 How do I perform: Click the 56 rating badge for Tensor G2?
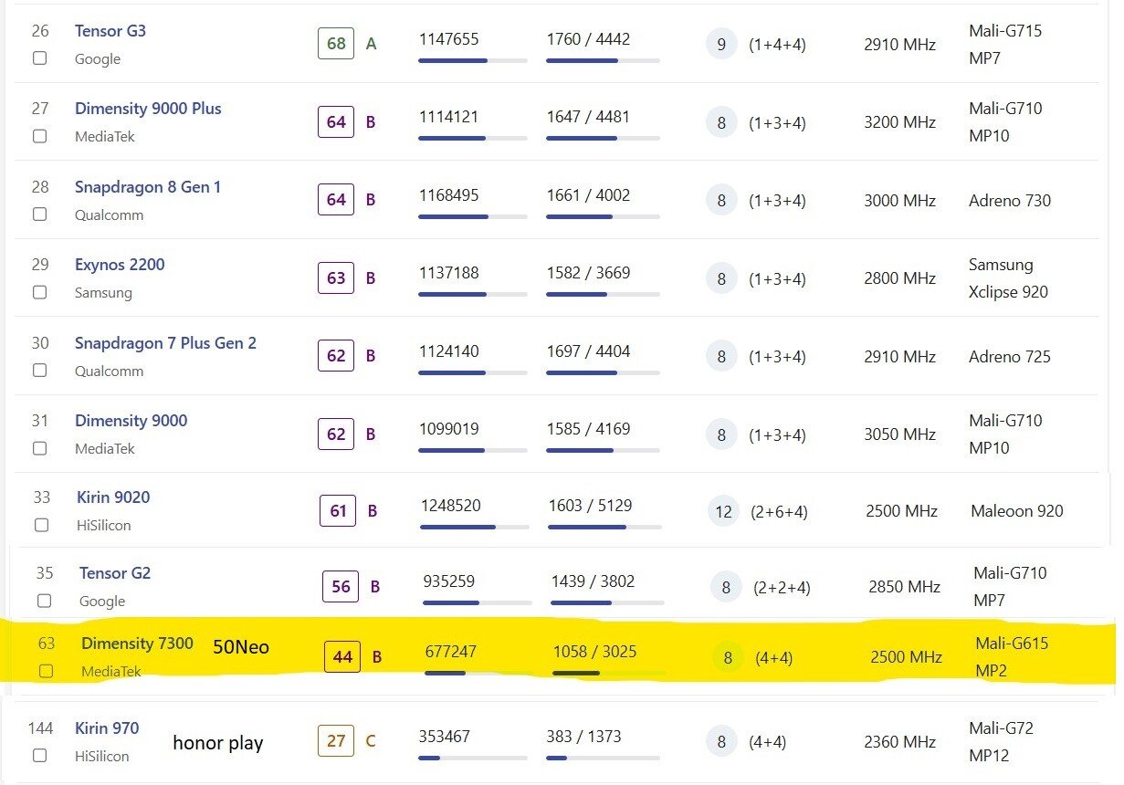click(x=341, y=587)
